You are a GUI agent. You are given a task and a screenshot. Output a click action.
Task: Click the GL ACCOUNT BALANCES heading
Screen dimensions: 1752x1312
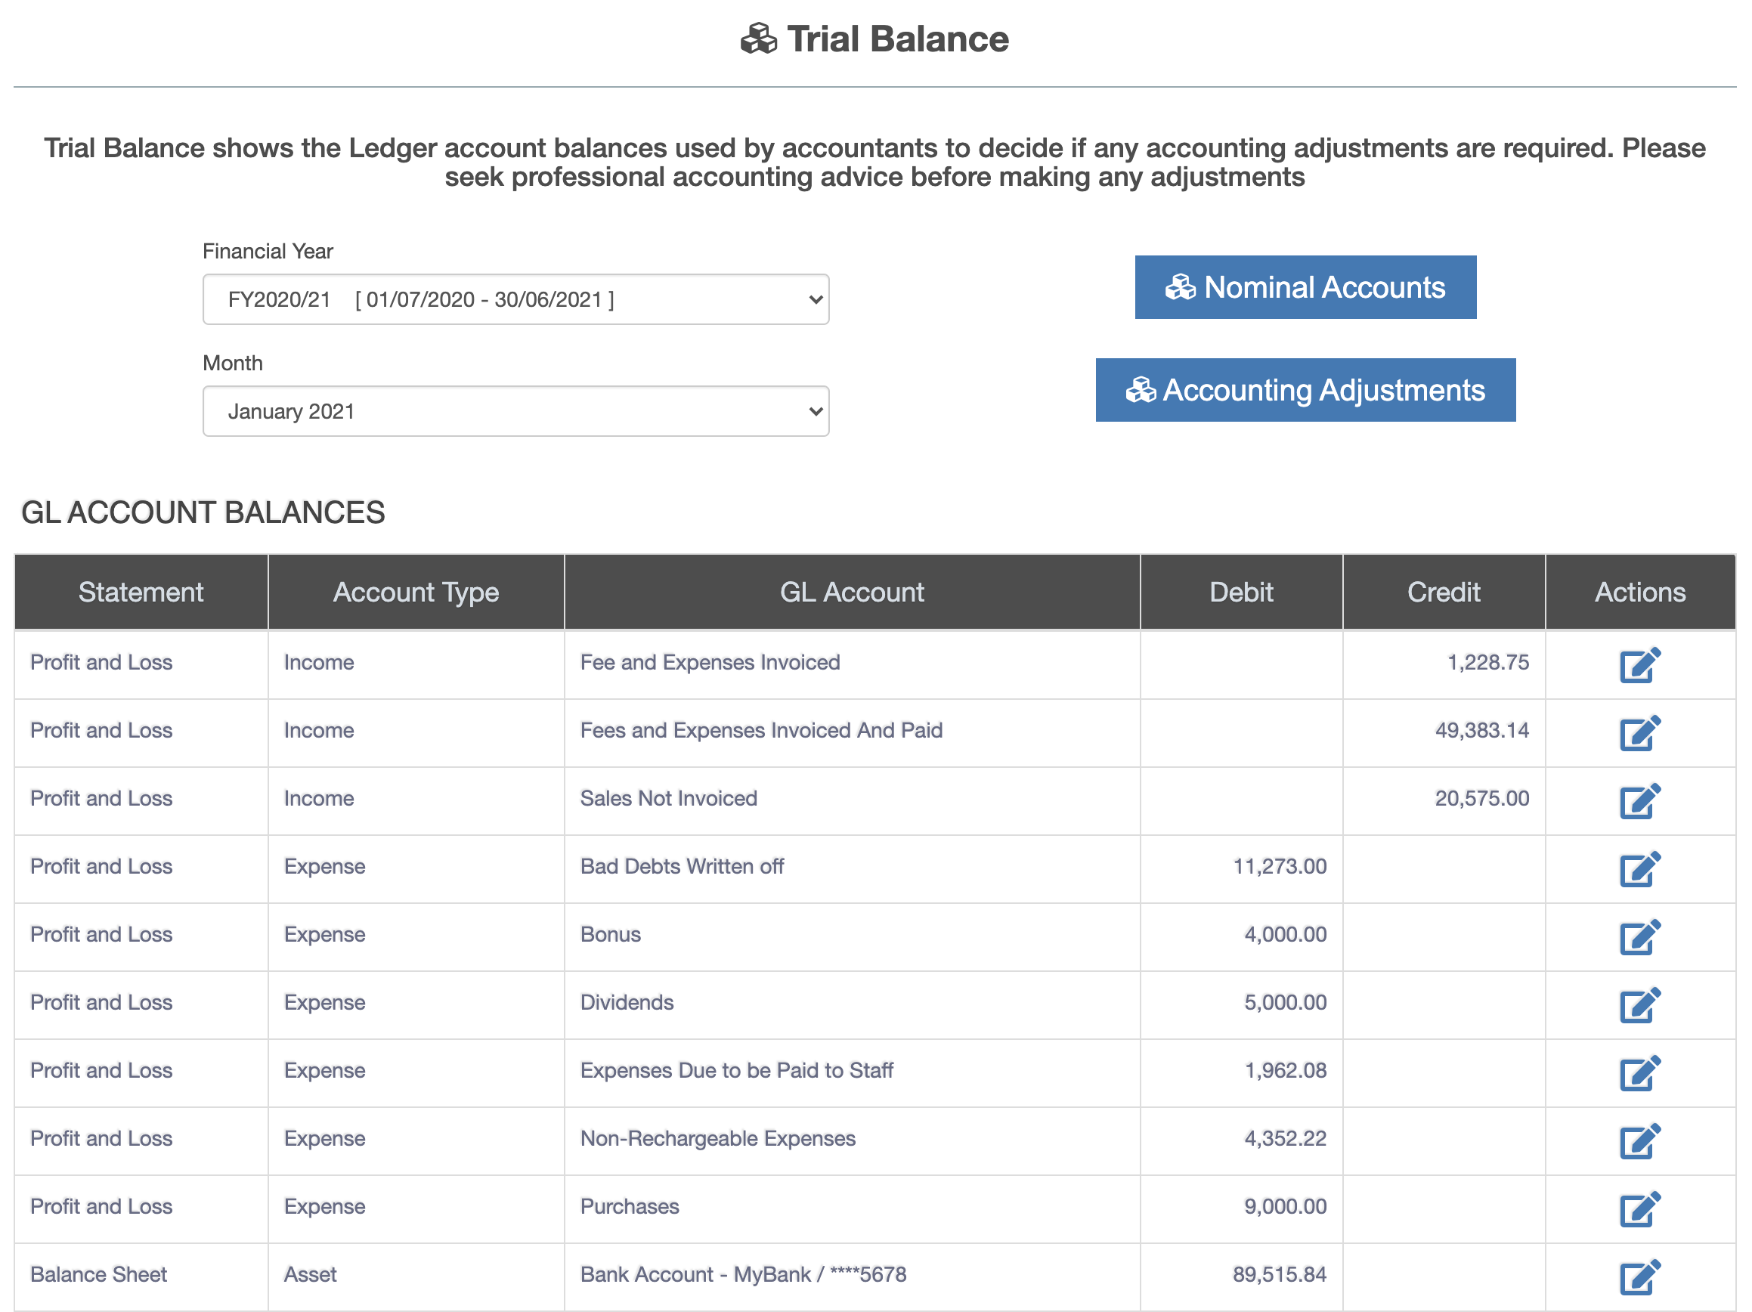tap(203, 513)
